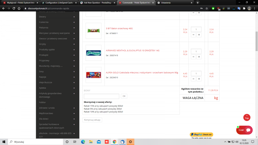Open the Extensions puzzle icon
Viewport: 258px width, 145px height.
244,8
